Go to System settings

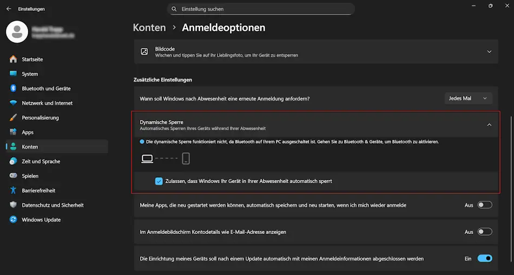[57, 74]
